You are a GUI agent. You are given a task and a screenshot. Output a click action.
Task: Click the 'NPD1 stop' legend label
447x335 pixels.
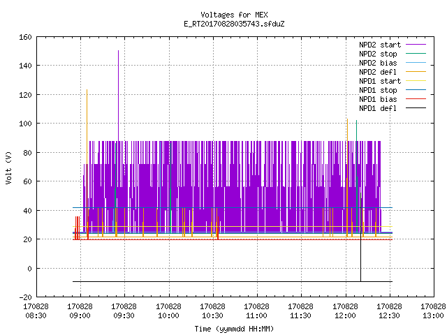click(378, 90)
